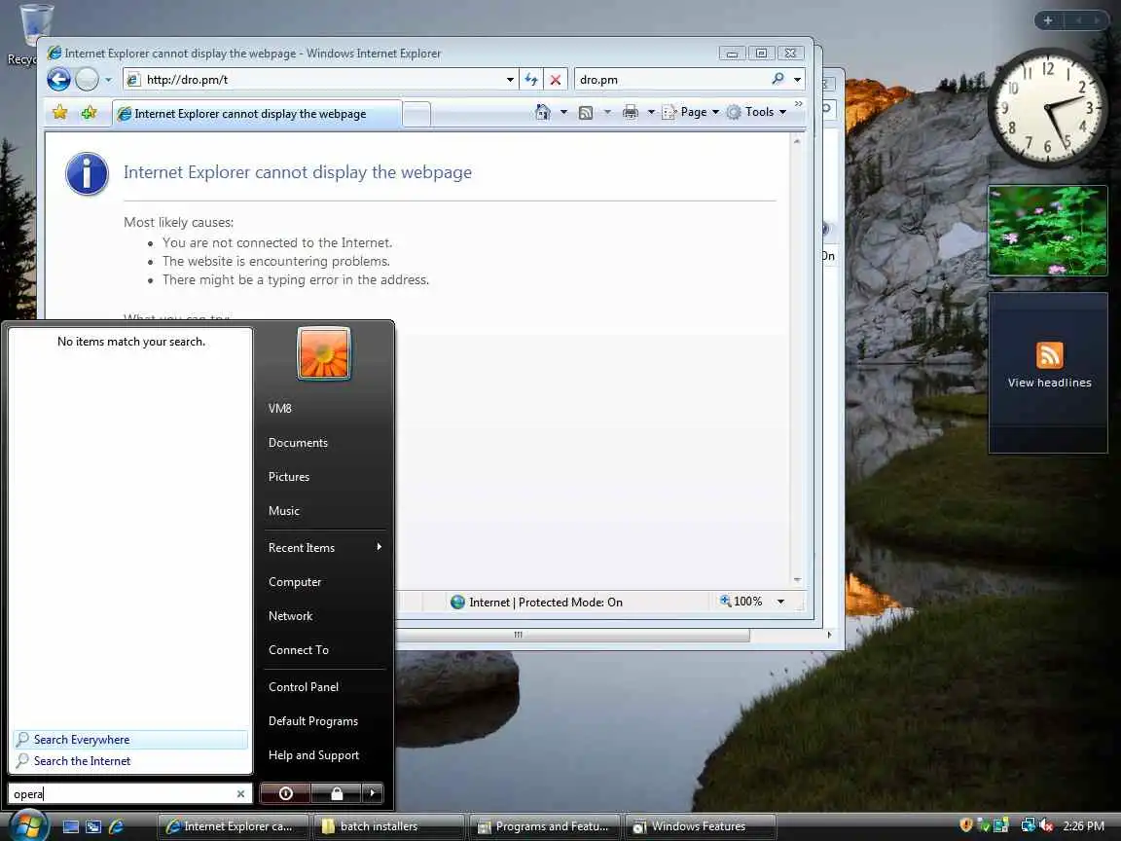Open a new blank tab in IE
This screenshot has height=841, width=1121.
(416, 114)
